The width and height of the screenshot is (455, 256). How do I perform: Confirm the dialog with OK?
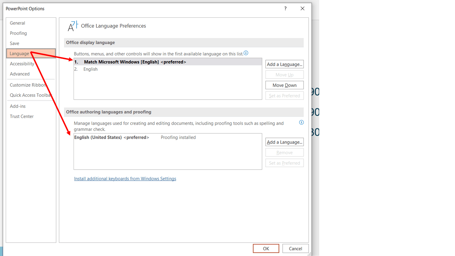click(x=266, y=249)
